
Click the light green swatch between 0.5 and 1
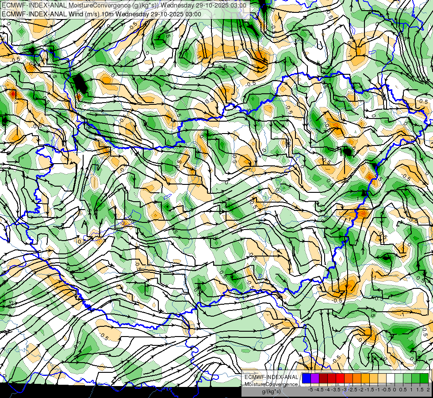[407, 379]
